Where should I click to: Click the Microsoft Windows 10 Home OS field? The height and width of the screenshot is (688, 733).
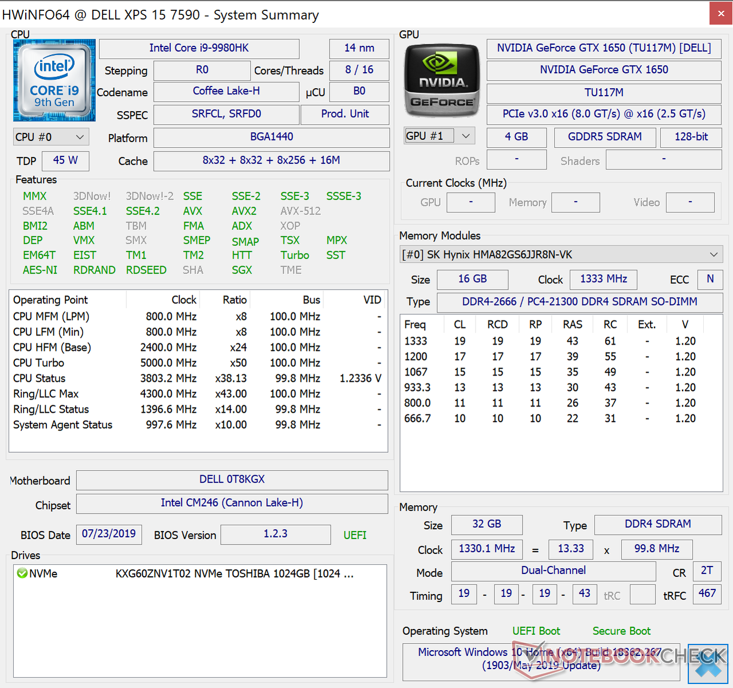(541, 662)
